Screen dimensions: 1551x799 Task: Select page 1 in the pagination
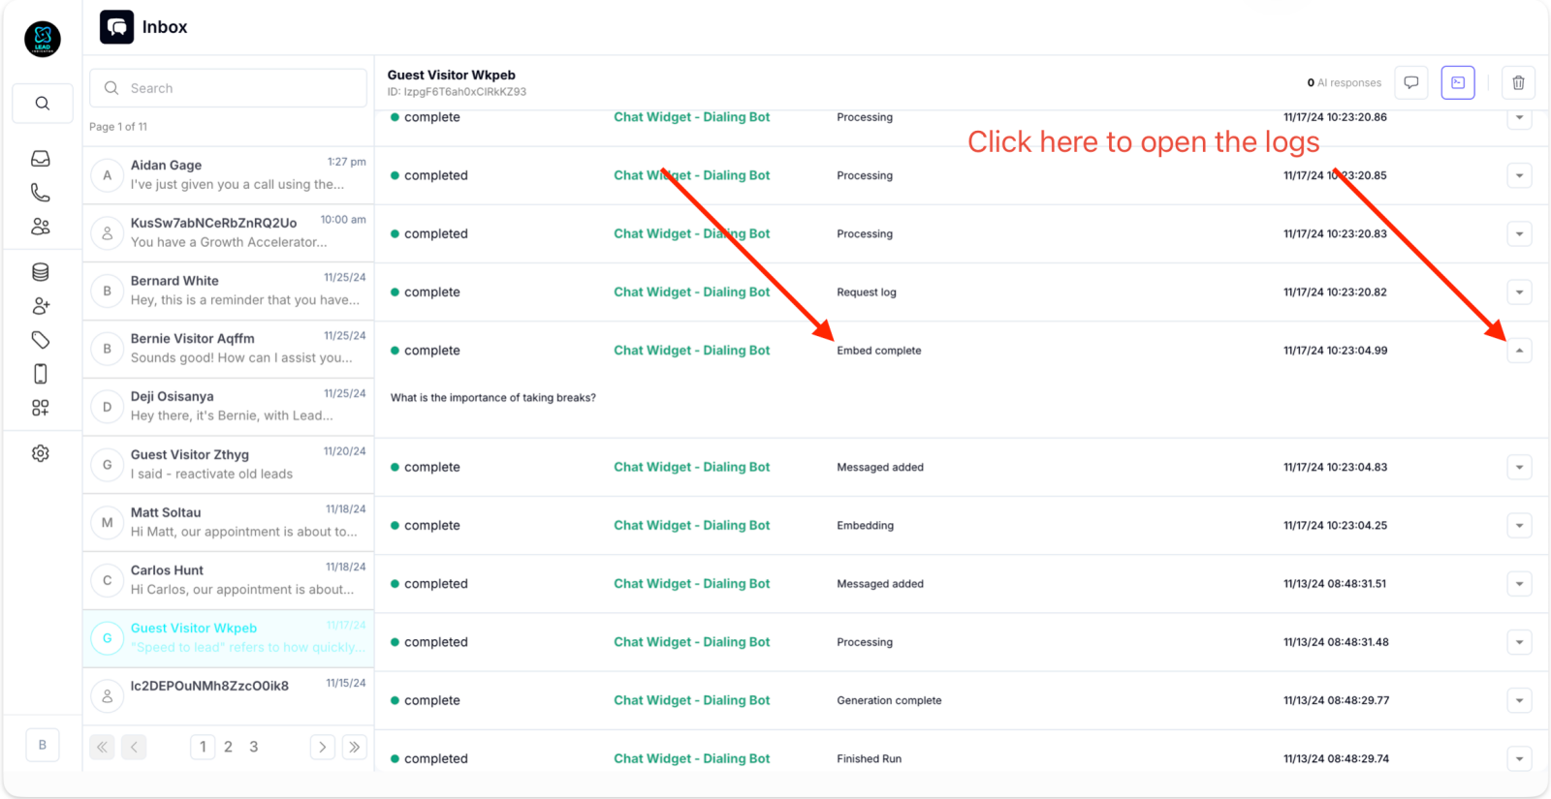203,747
